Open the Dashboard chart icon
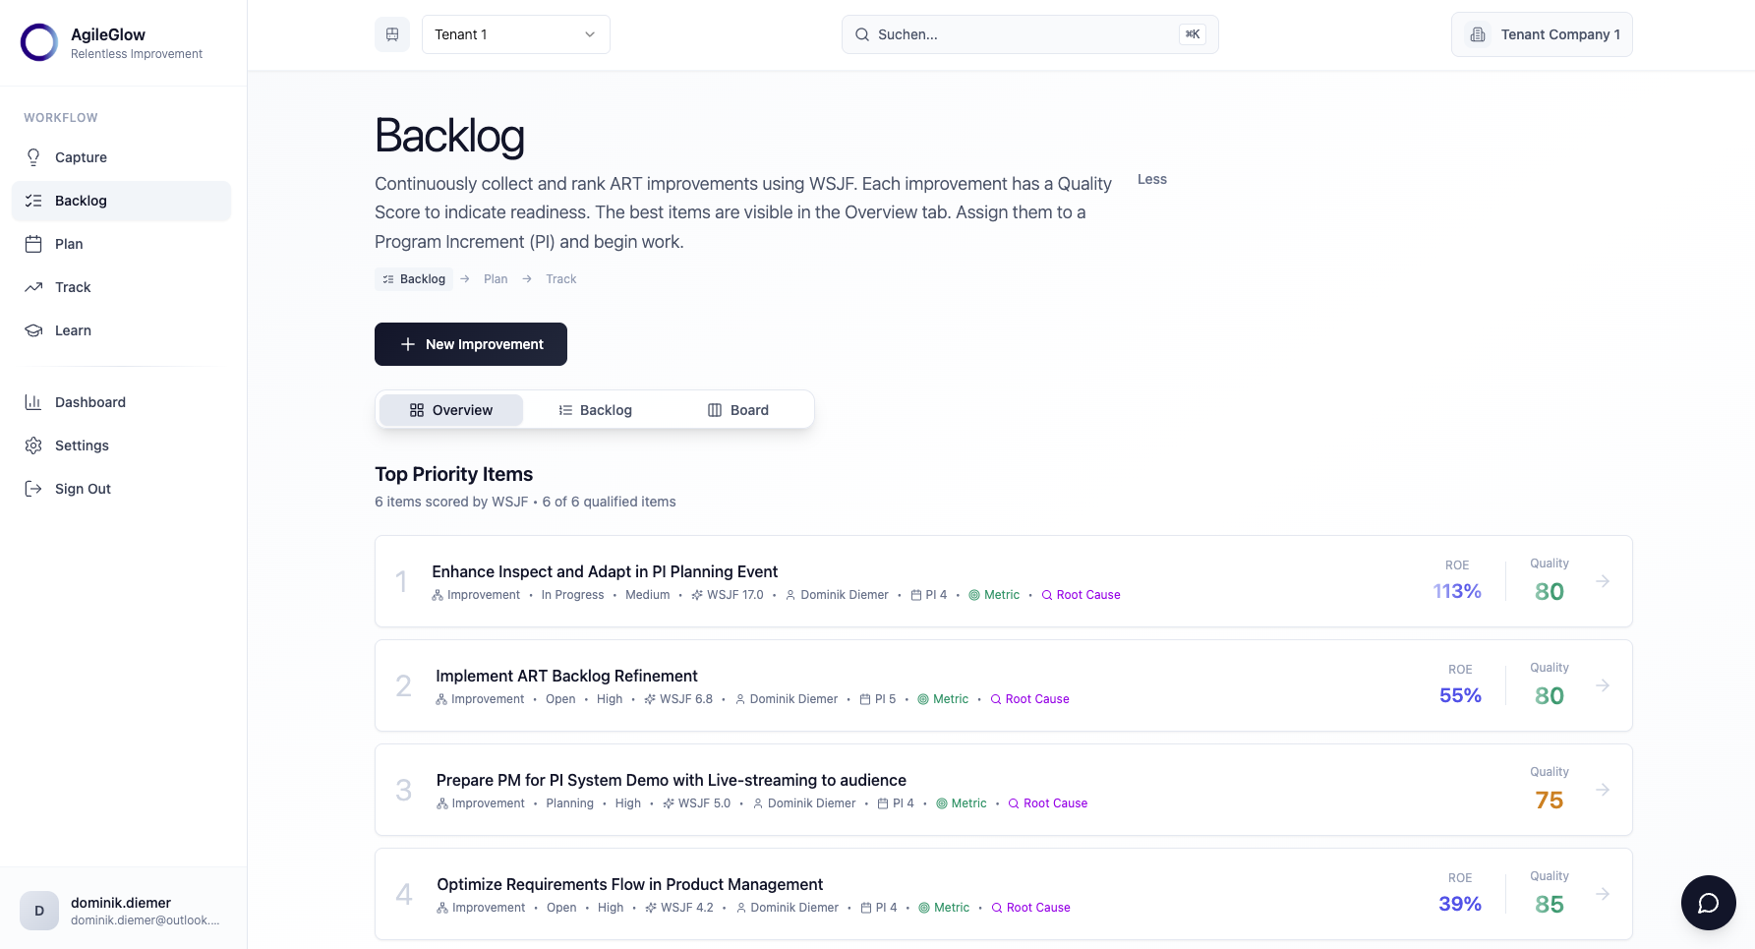Screen dimensions: 1755x949 coord(32,402)
